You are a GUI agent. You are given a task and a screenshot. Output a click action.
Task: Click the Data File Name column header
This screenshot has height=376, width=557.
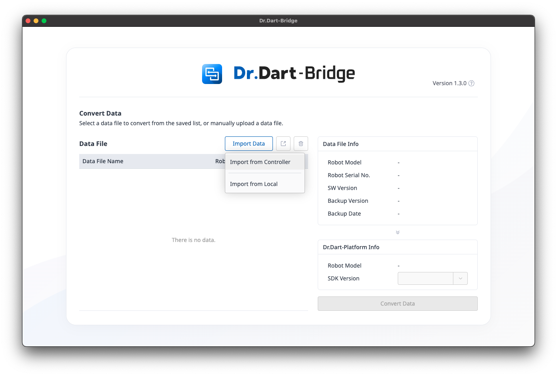coord(103,161)
